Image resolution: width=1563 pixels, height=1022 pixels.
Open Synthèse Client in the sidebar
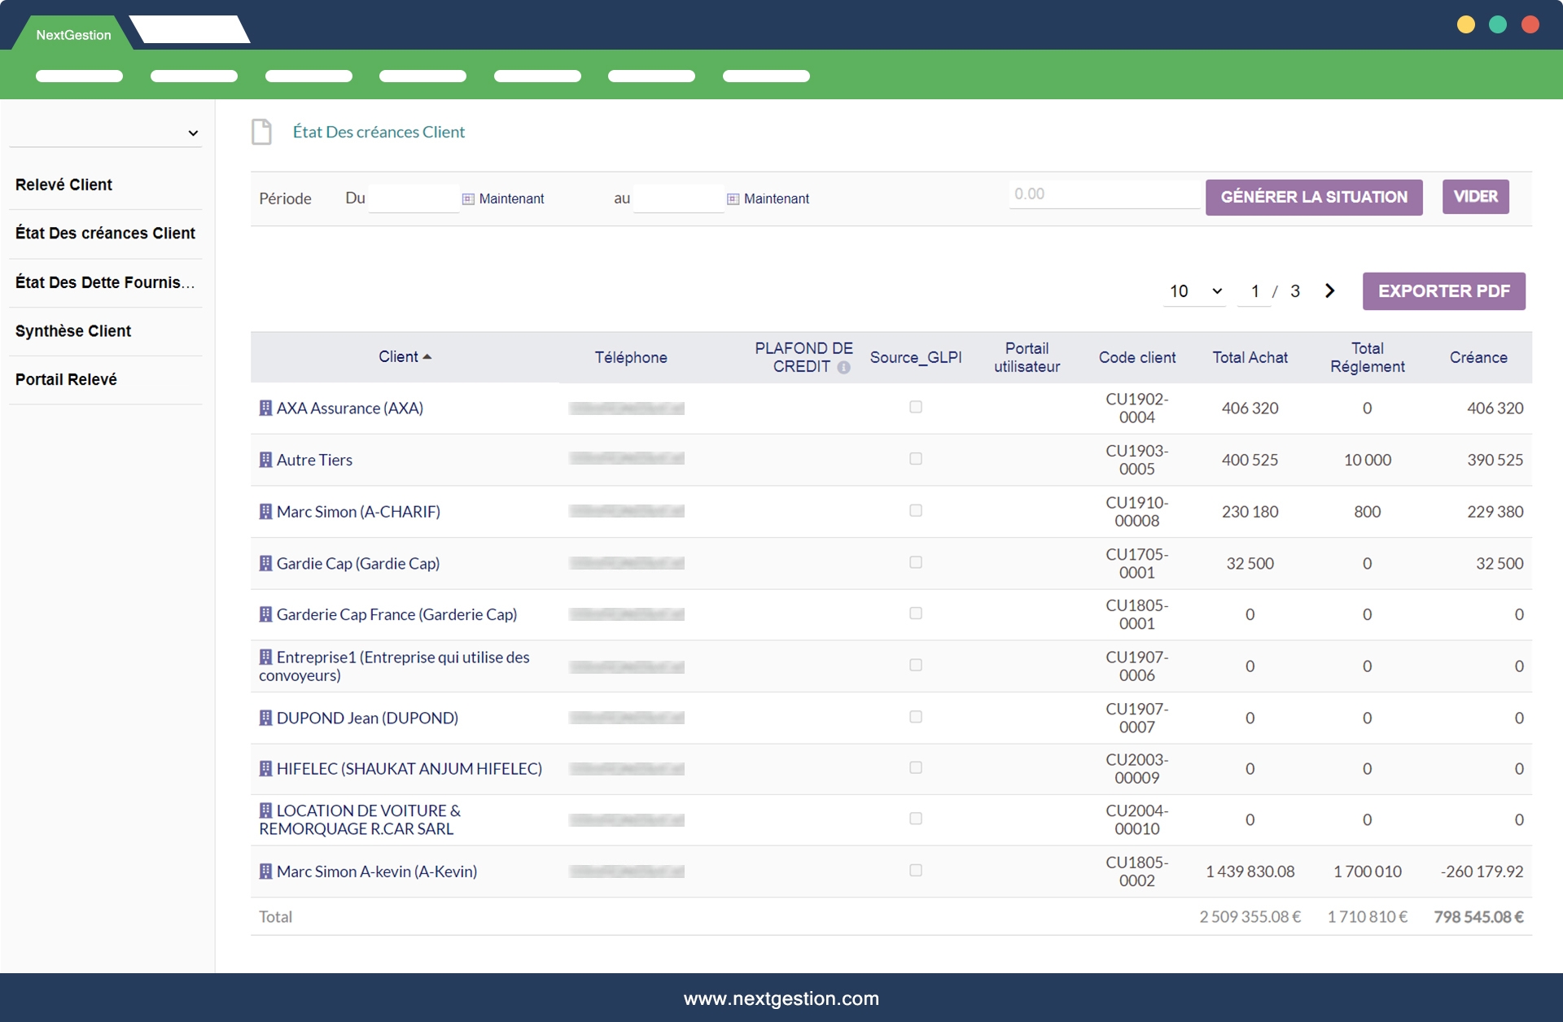(73, 331)
